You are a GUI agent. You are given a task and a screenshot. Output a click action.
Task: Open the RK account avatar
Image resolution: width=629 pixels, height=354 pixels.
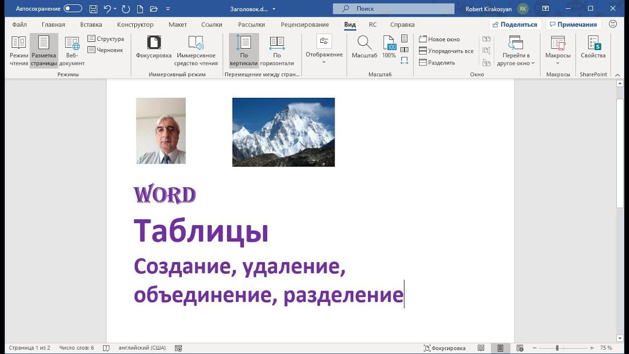click(523, 8)
